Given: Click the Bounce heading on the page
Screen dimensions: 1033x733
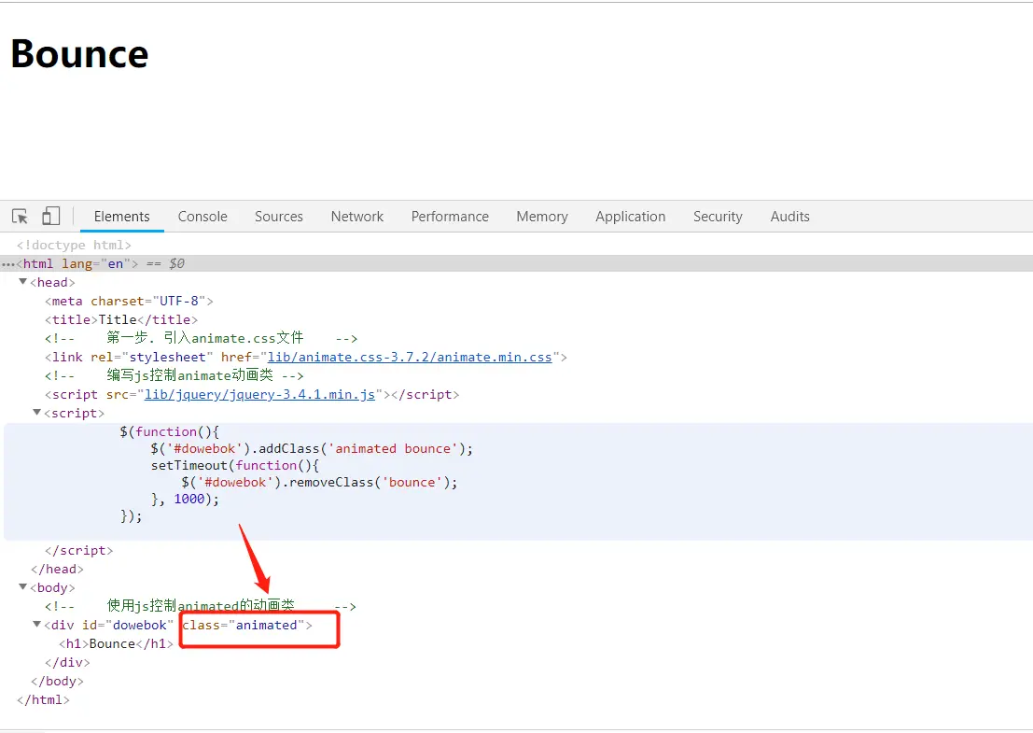Looking at the screenshot, I should 79,54.
